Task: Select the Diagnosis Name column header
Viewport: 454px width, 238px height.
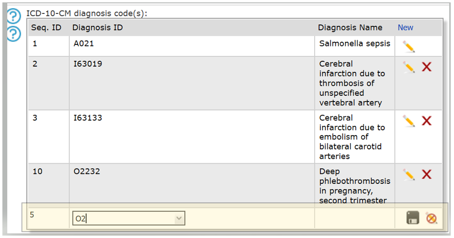Action: coord(350,27)
